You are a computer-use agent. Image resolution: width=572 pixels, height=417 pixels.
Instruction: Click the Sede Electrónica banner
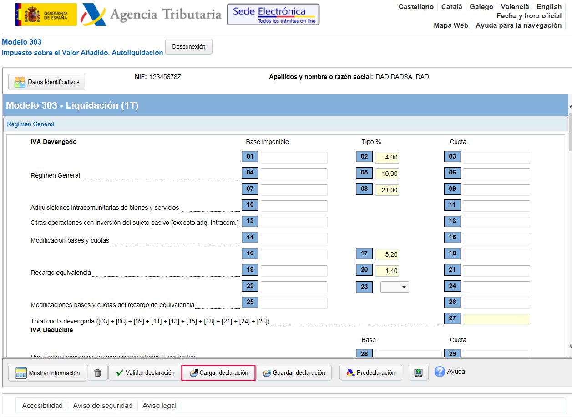[x=273, y=15]
